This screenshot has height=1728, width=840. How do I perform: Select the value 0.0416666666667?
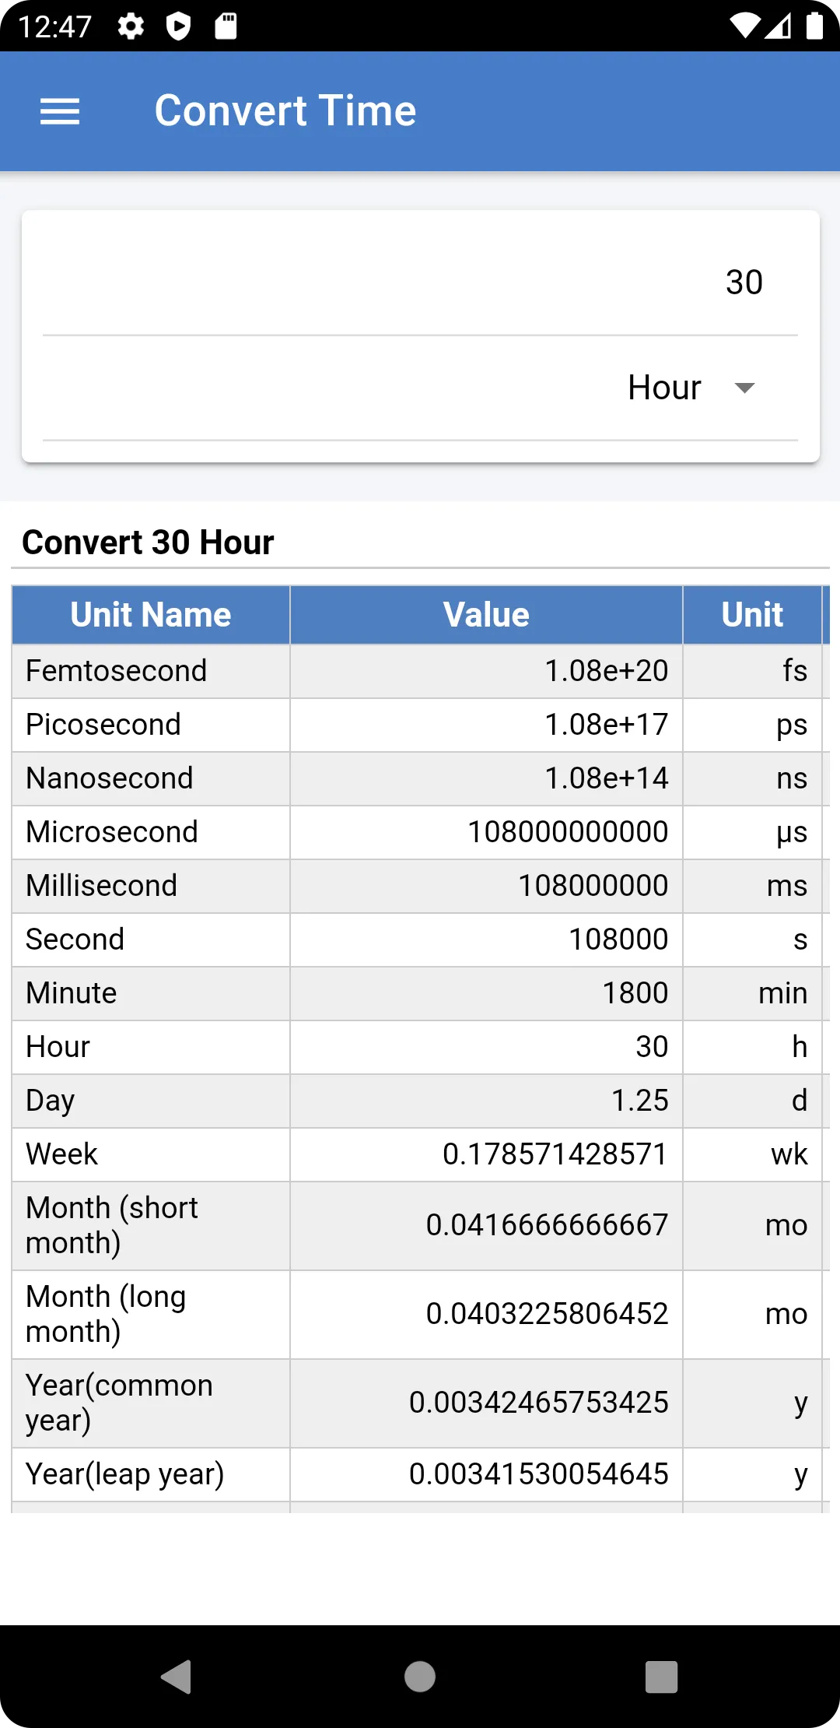[547, 1225]
